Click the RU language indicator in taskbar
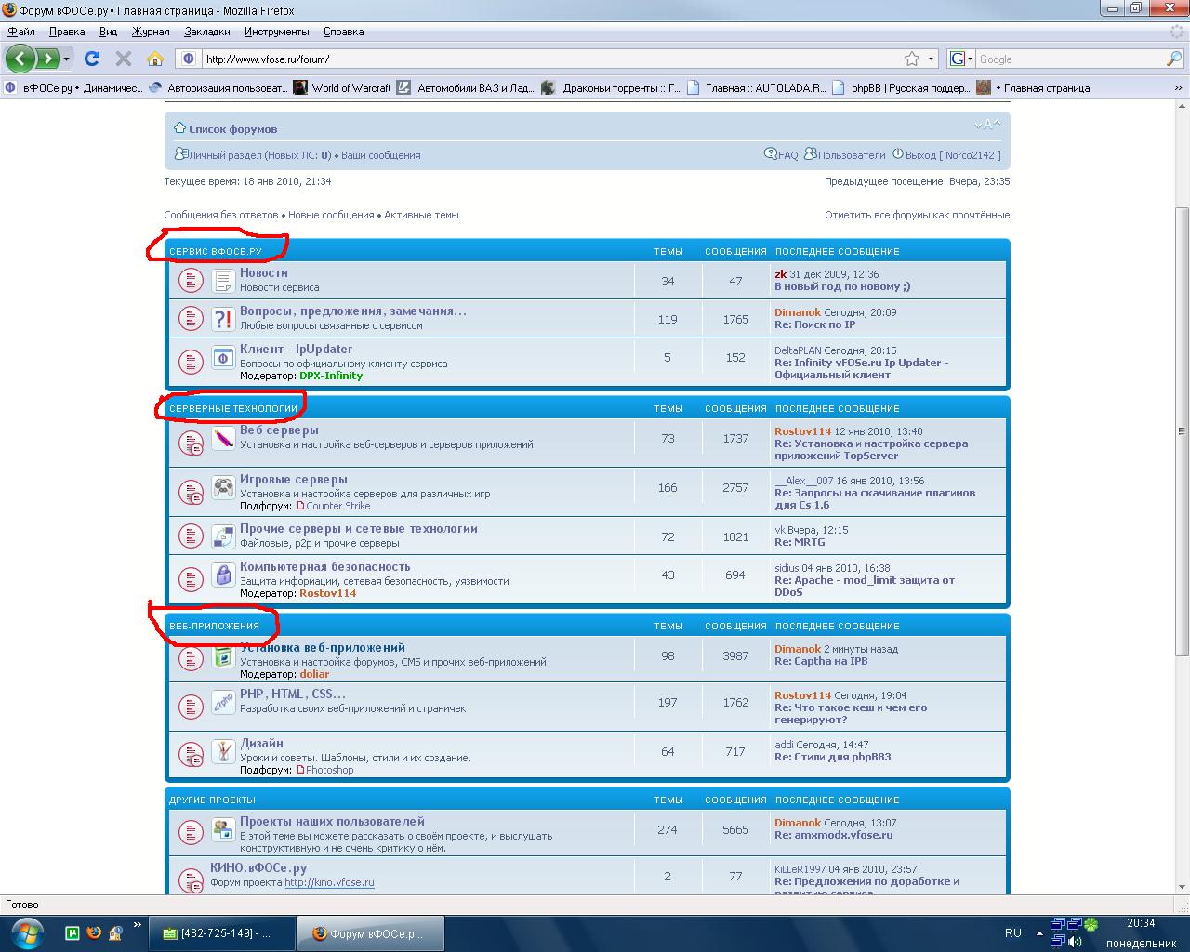 tap(1012, 932)
